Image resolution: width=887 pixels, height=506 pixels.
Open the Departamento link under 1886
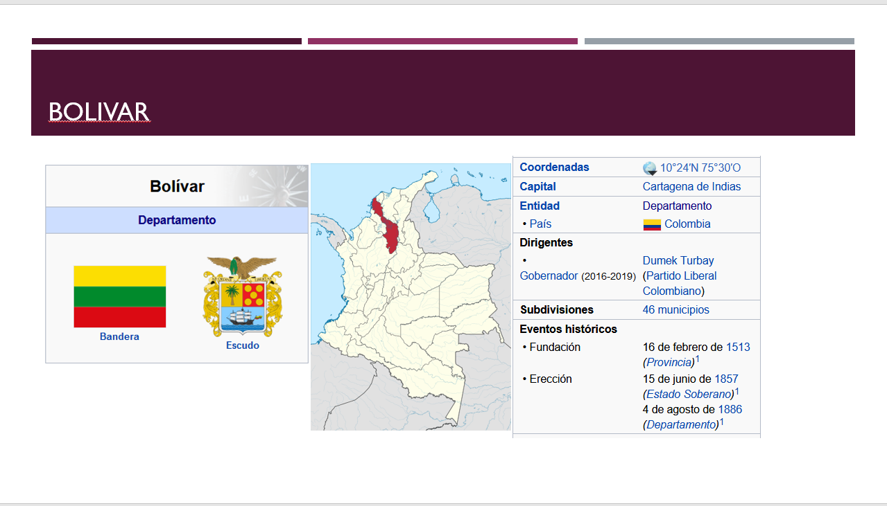coord(681,425)
